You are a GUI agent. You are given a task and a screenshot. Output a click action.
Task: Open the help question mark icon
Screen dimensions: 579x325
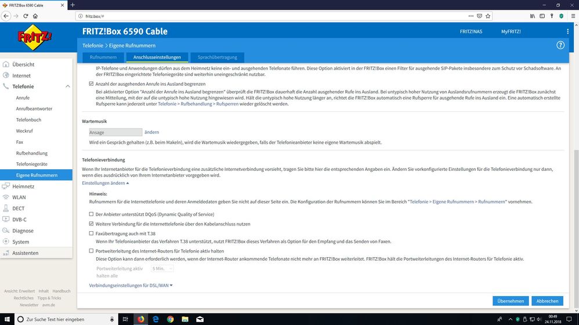click(560, 45)
